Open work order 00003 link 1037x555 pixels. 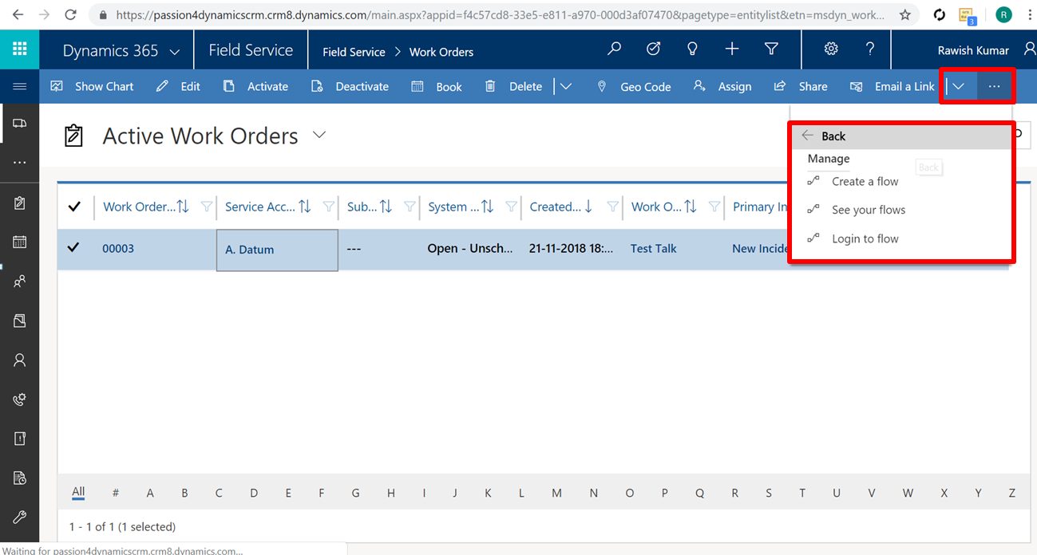coord(118,248)
